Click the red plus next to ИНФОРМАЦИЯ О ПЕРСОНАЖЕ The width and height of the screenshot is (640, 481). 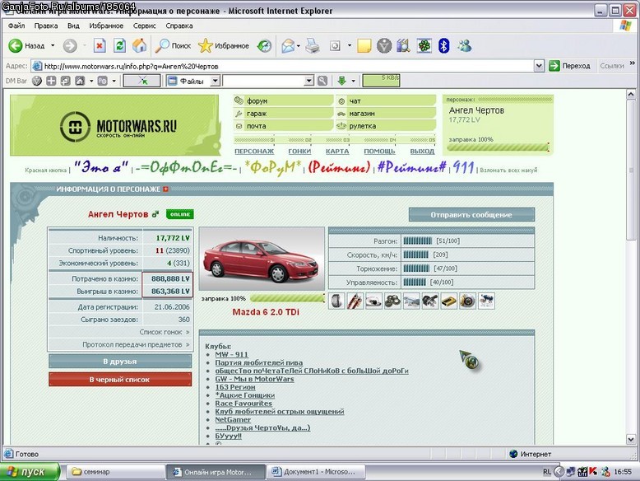(x=165, y=189)
